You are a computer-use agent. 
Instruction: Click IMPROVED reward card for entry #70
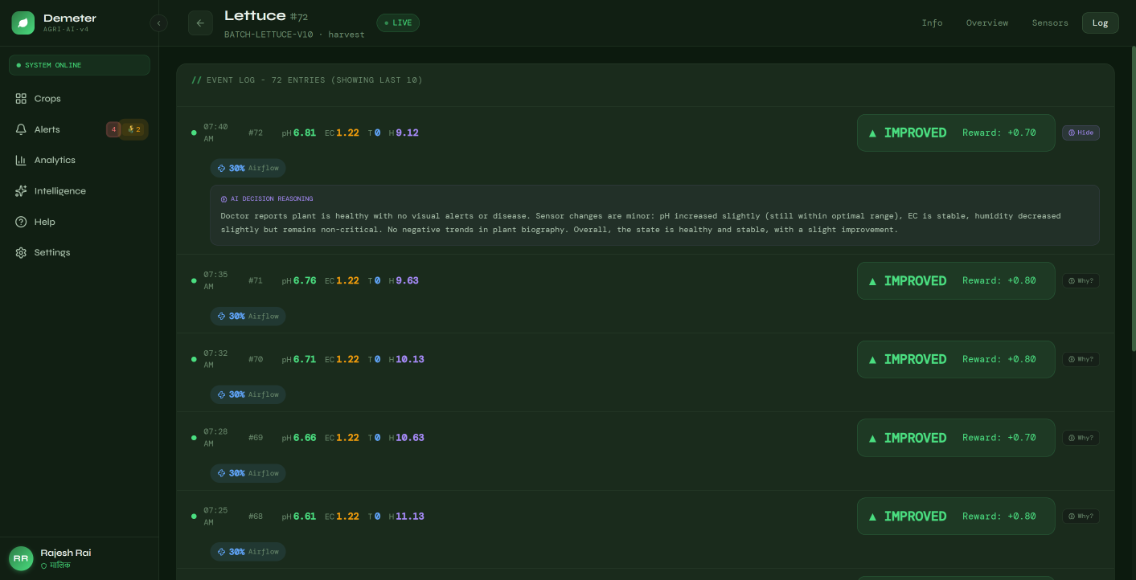956,359
